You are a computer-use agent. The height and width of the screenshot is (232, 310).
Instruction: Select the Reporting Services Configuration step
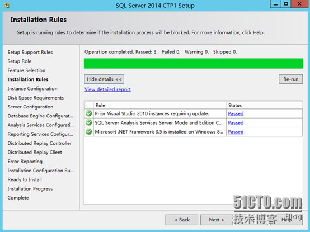[x=40, y=134]
